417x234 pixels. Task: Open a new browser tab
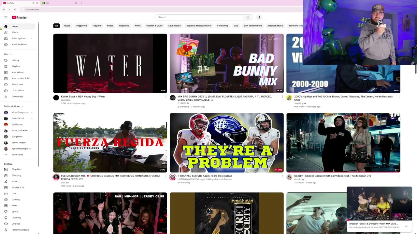click(81, 3)
